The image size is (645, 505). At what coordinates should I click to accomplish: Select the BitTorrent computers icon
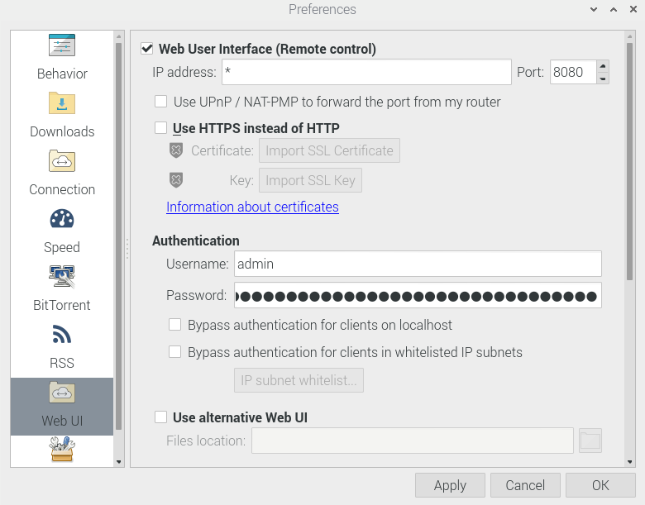coord(62,276)
